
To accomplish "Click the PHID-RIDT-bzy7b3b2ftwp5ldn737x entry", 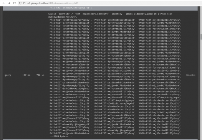I will point(160,112).
